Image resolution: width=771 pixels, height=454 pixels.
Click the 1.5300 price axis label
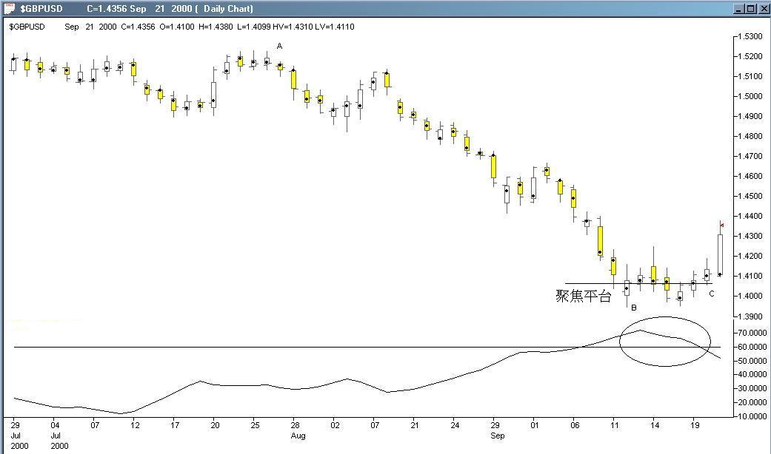pos(751,36)
